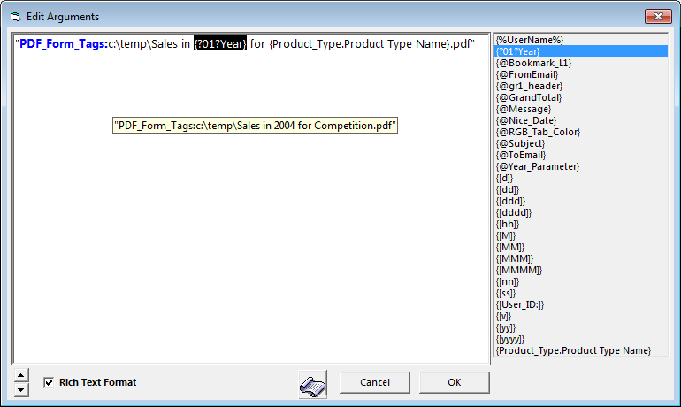The height and width of the screenshot is (407, 681).
Task: Select {%UserName%} in the field list
Action: point(581,40)
